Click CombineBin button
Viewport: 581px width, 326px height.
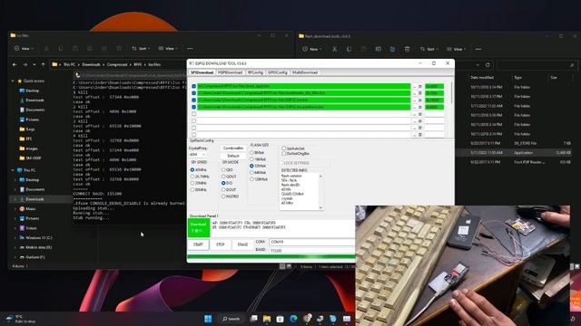pyautogui.click(x=233, y=149)
